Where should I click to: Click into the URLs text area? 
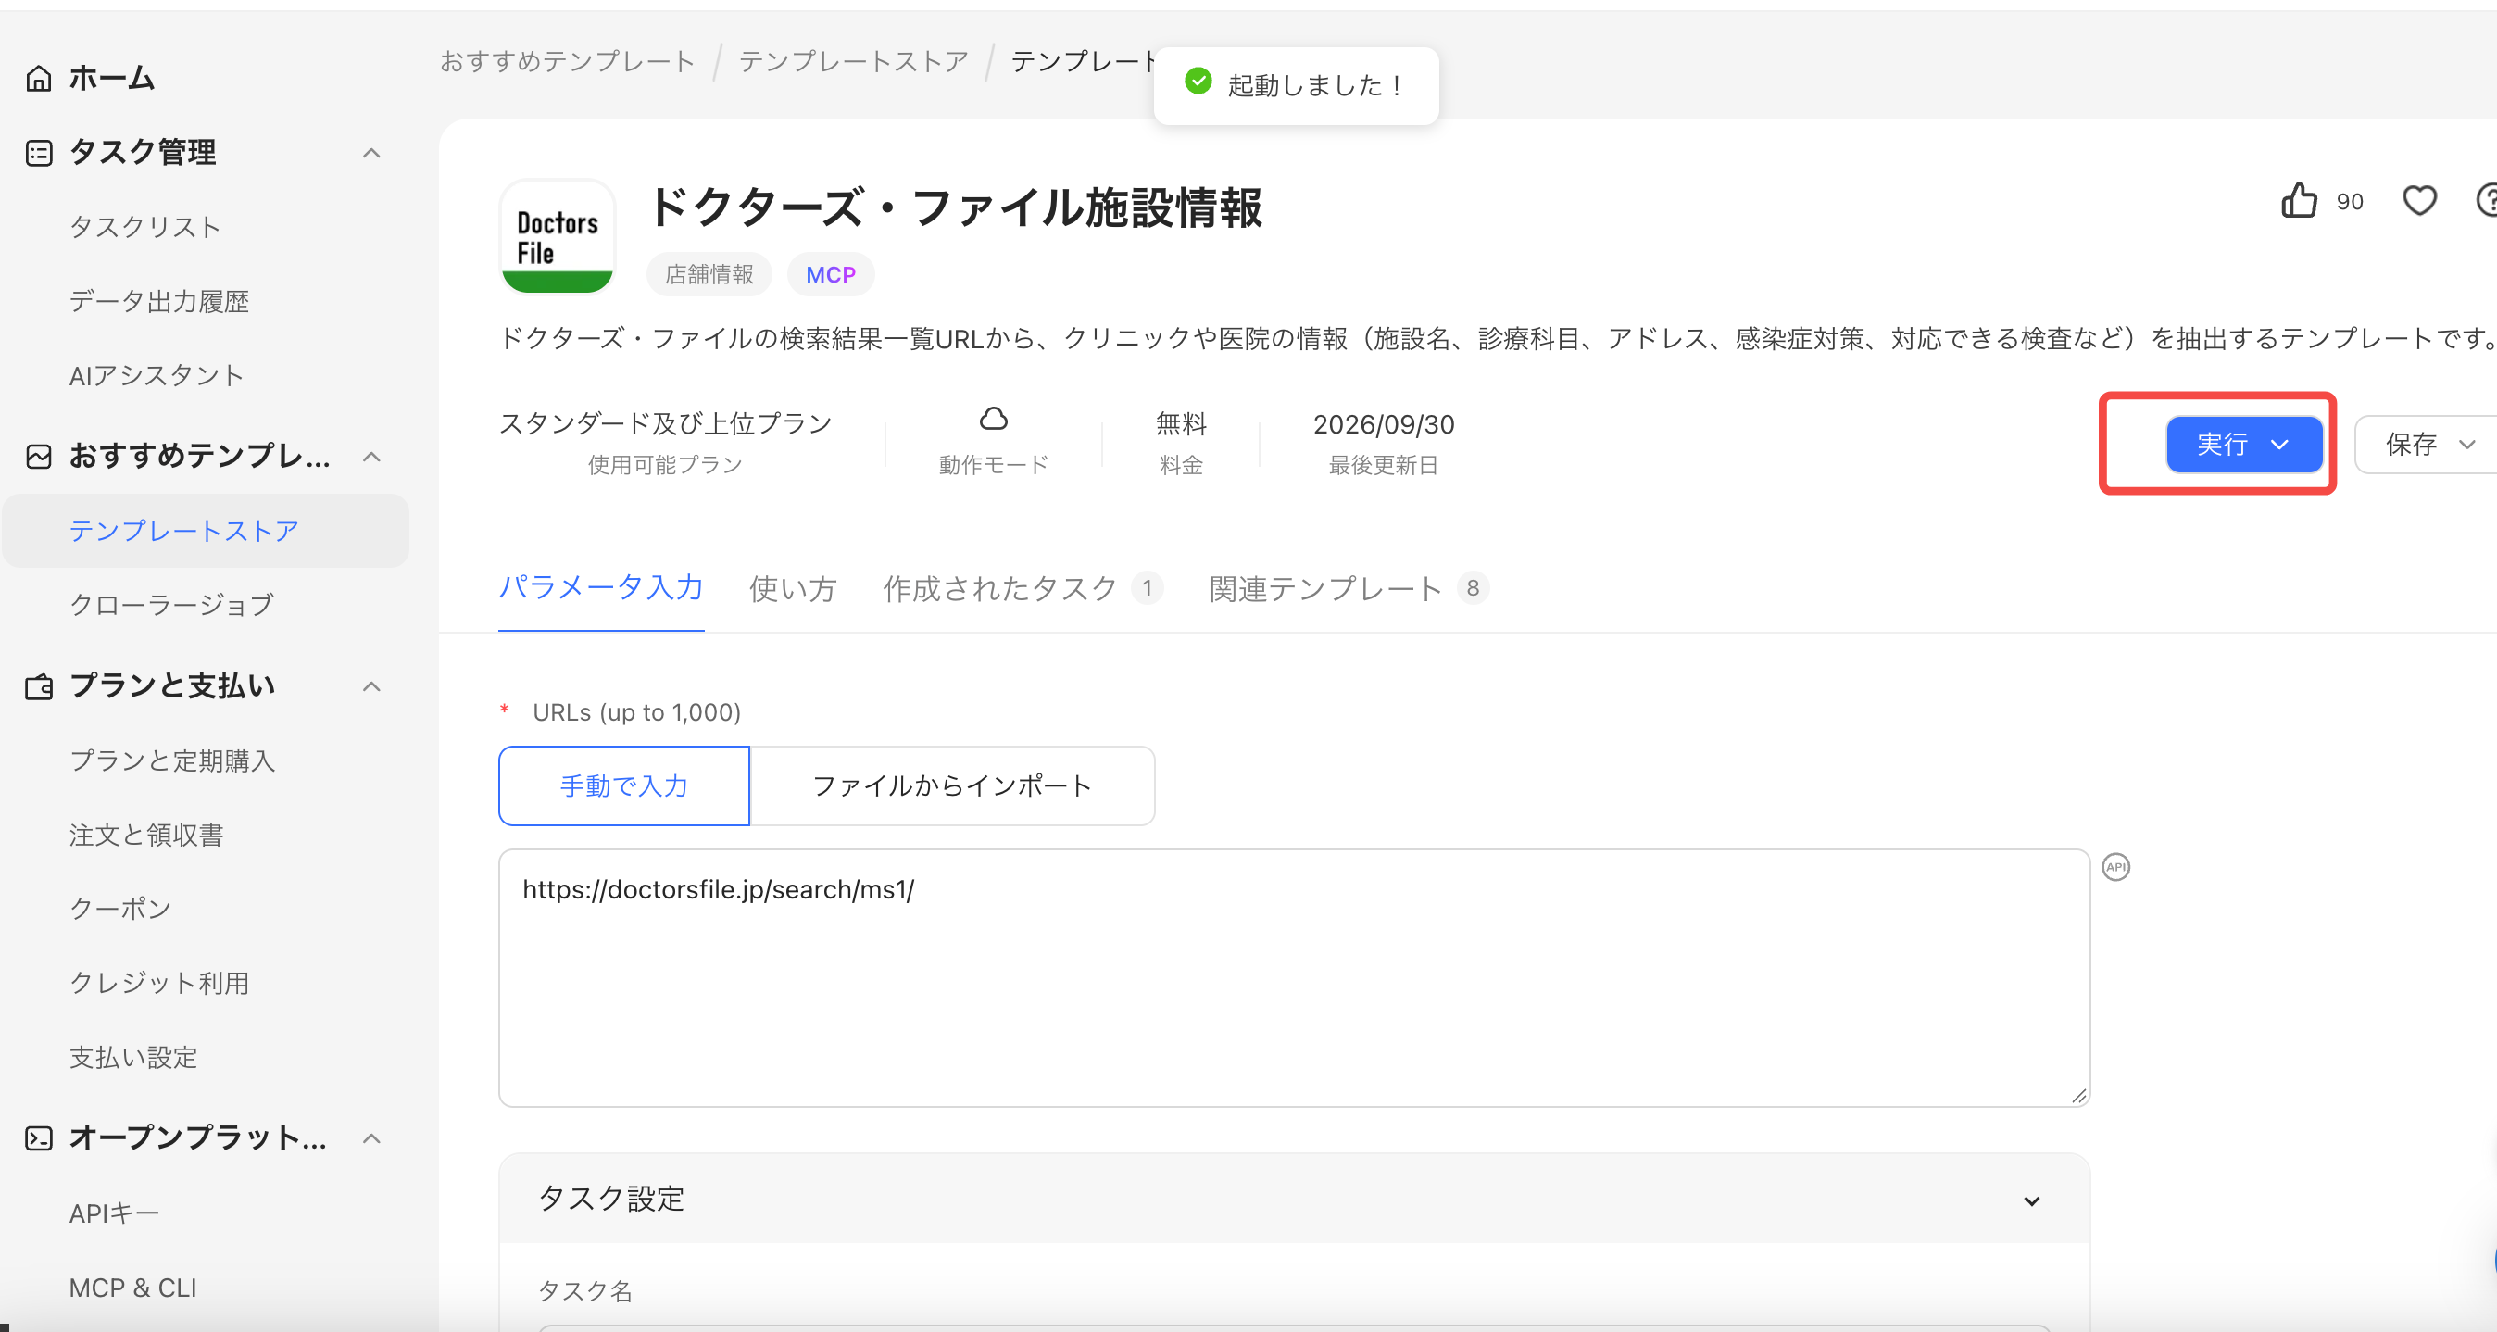pyautogui.click(x=1294, y=978)
